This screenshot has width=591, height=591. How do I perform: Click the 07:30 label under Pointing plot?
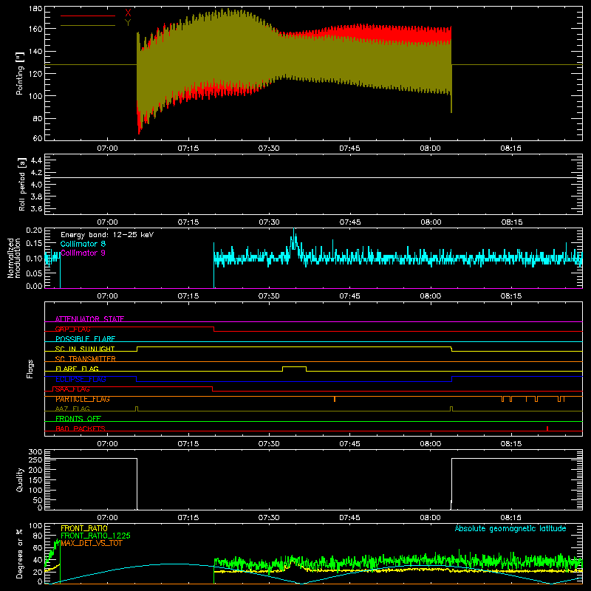coord(269,148)
